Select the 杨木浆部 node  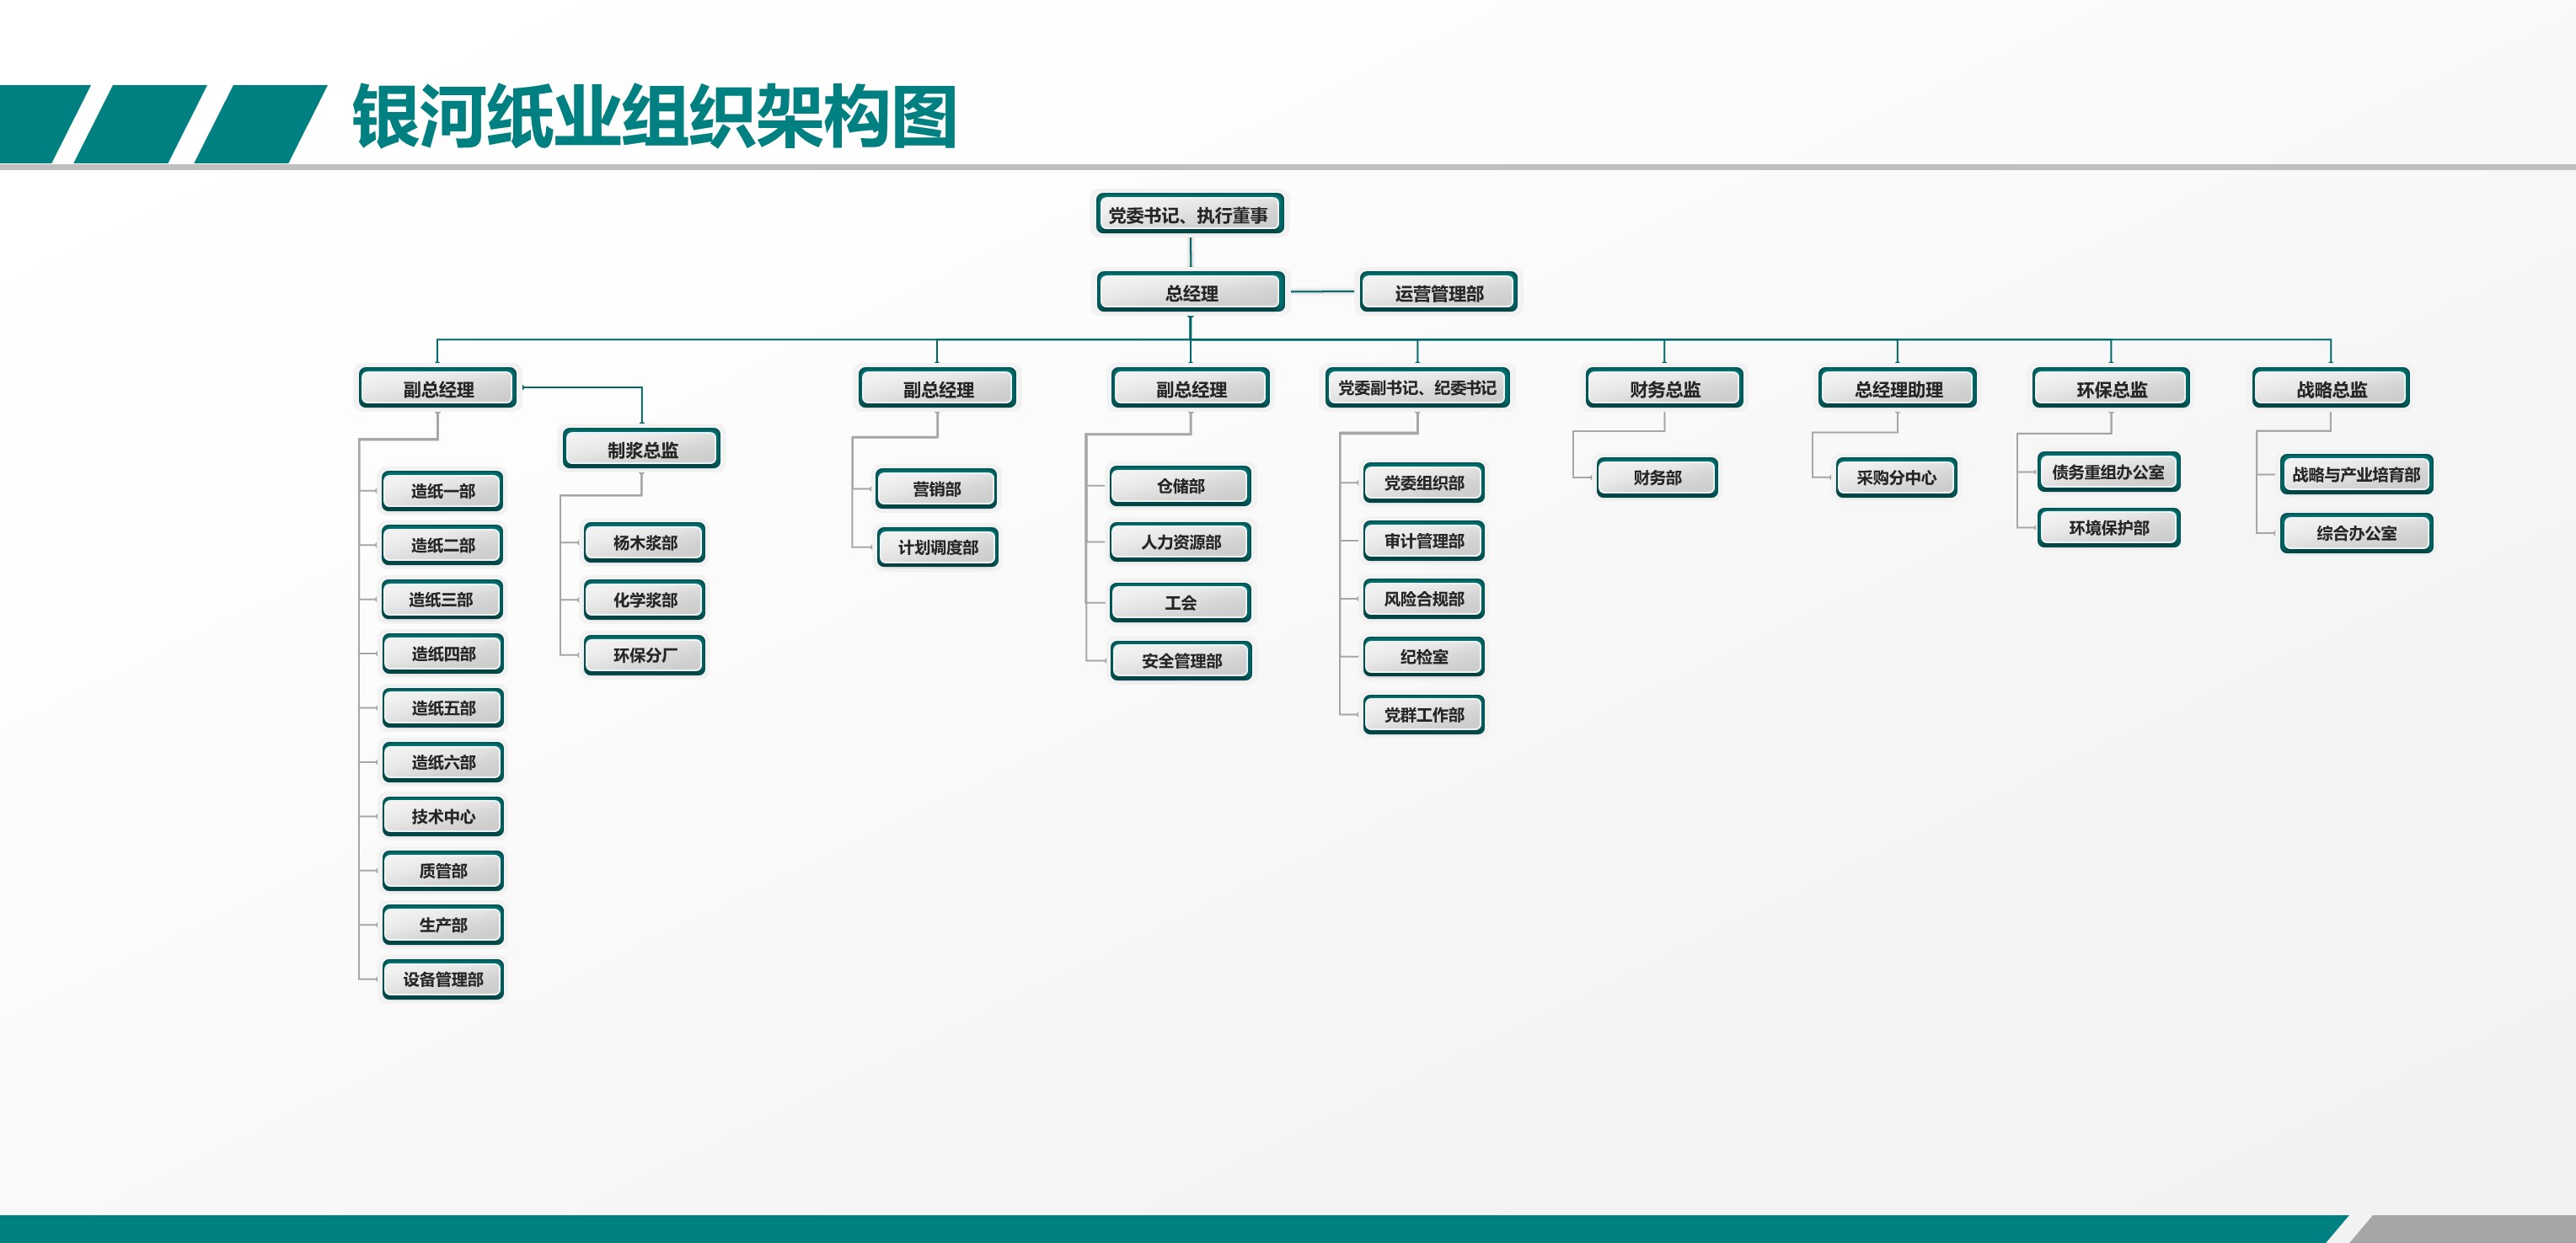(644, 541)
